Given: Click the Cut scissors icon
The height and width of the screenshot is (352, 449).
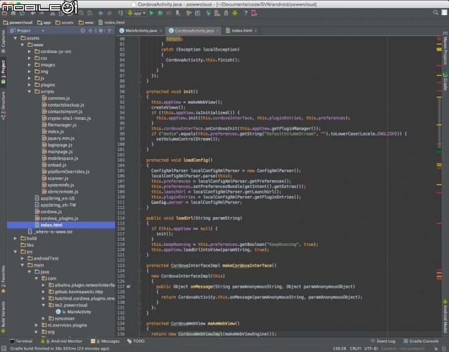Looking at the screenshot, I should tap(52, 13).
